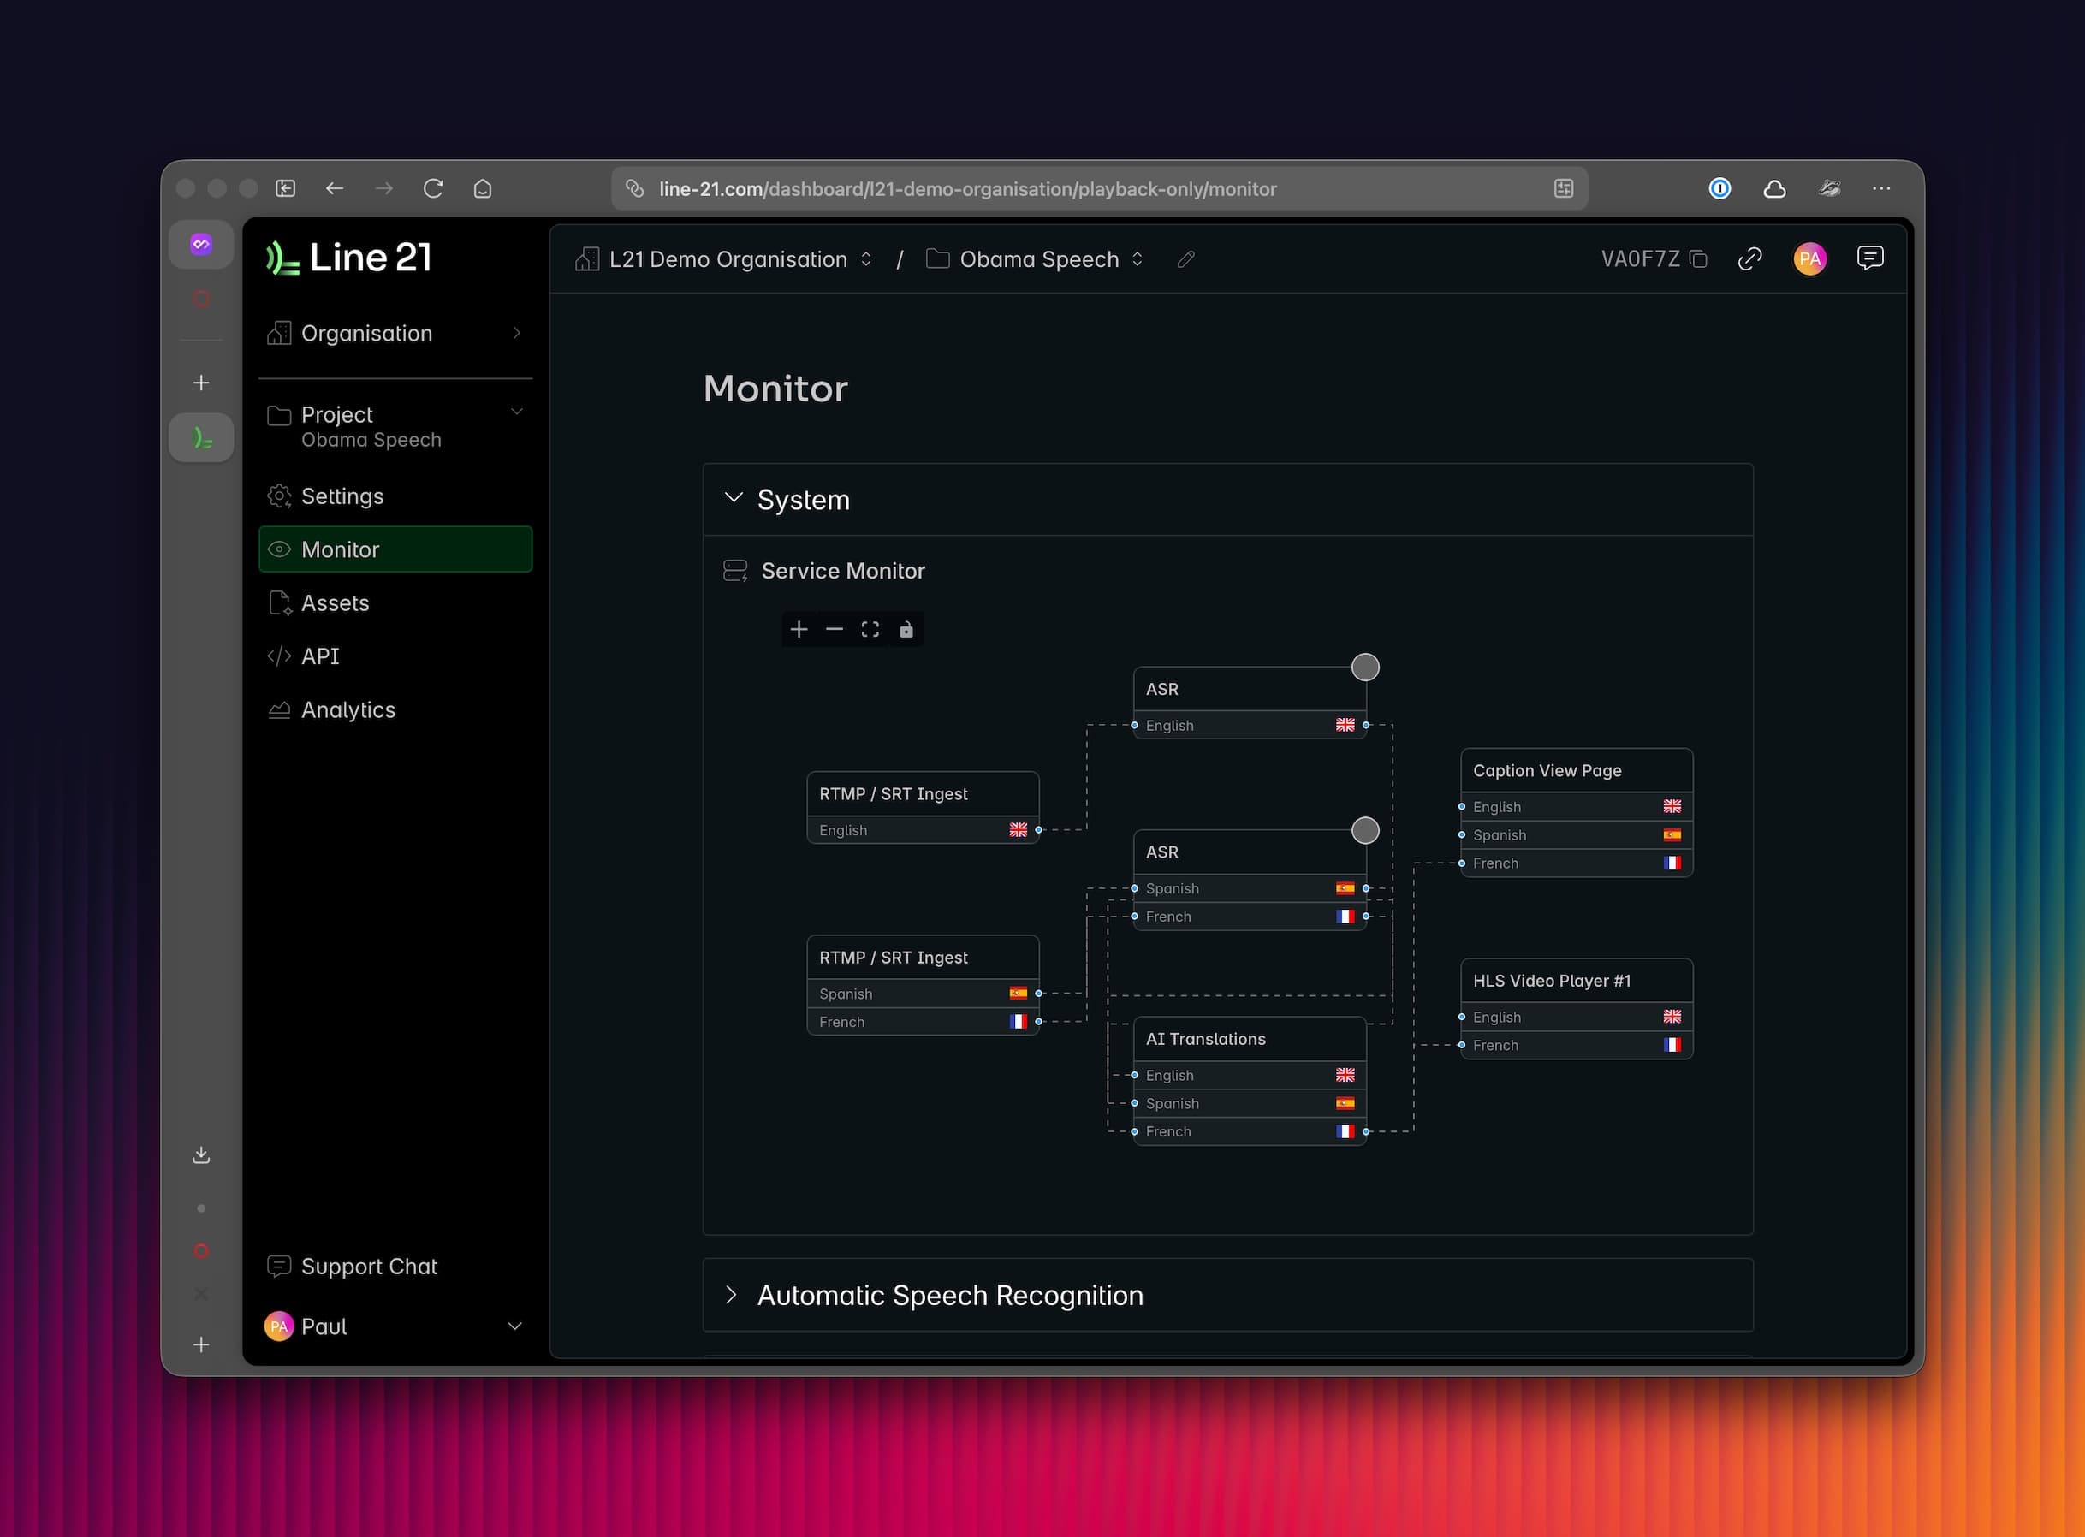Screen dimensions: 2085x1537
Task: Zoom in on the service monitor graph
Action: point(799,630)
